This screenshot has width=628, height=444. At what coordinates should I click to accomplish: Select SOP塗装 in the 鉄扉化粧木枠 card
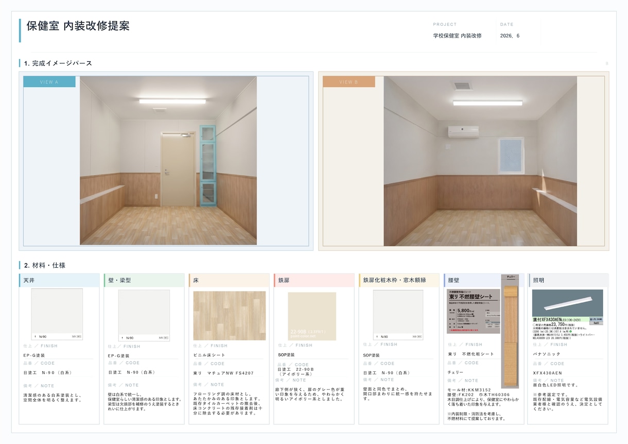(372, 355)
